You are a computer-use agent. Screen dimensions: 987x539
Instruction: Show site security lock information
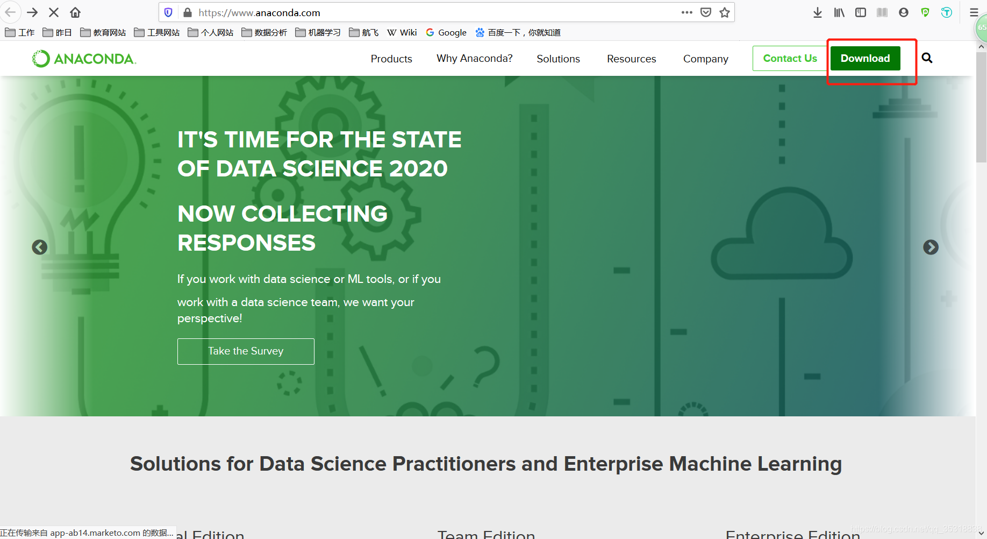pos(187,12)
